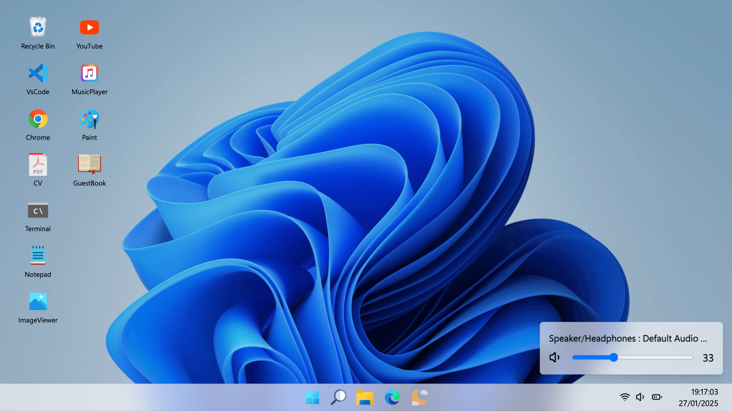Open VsCode
The width and height of the screenshot is (732, 411).
pos(38,72)
